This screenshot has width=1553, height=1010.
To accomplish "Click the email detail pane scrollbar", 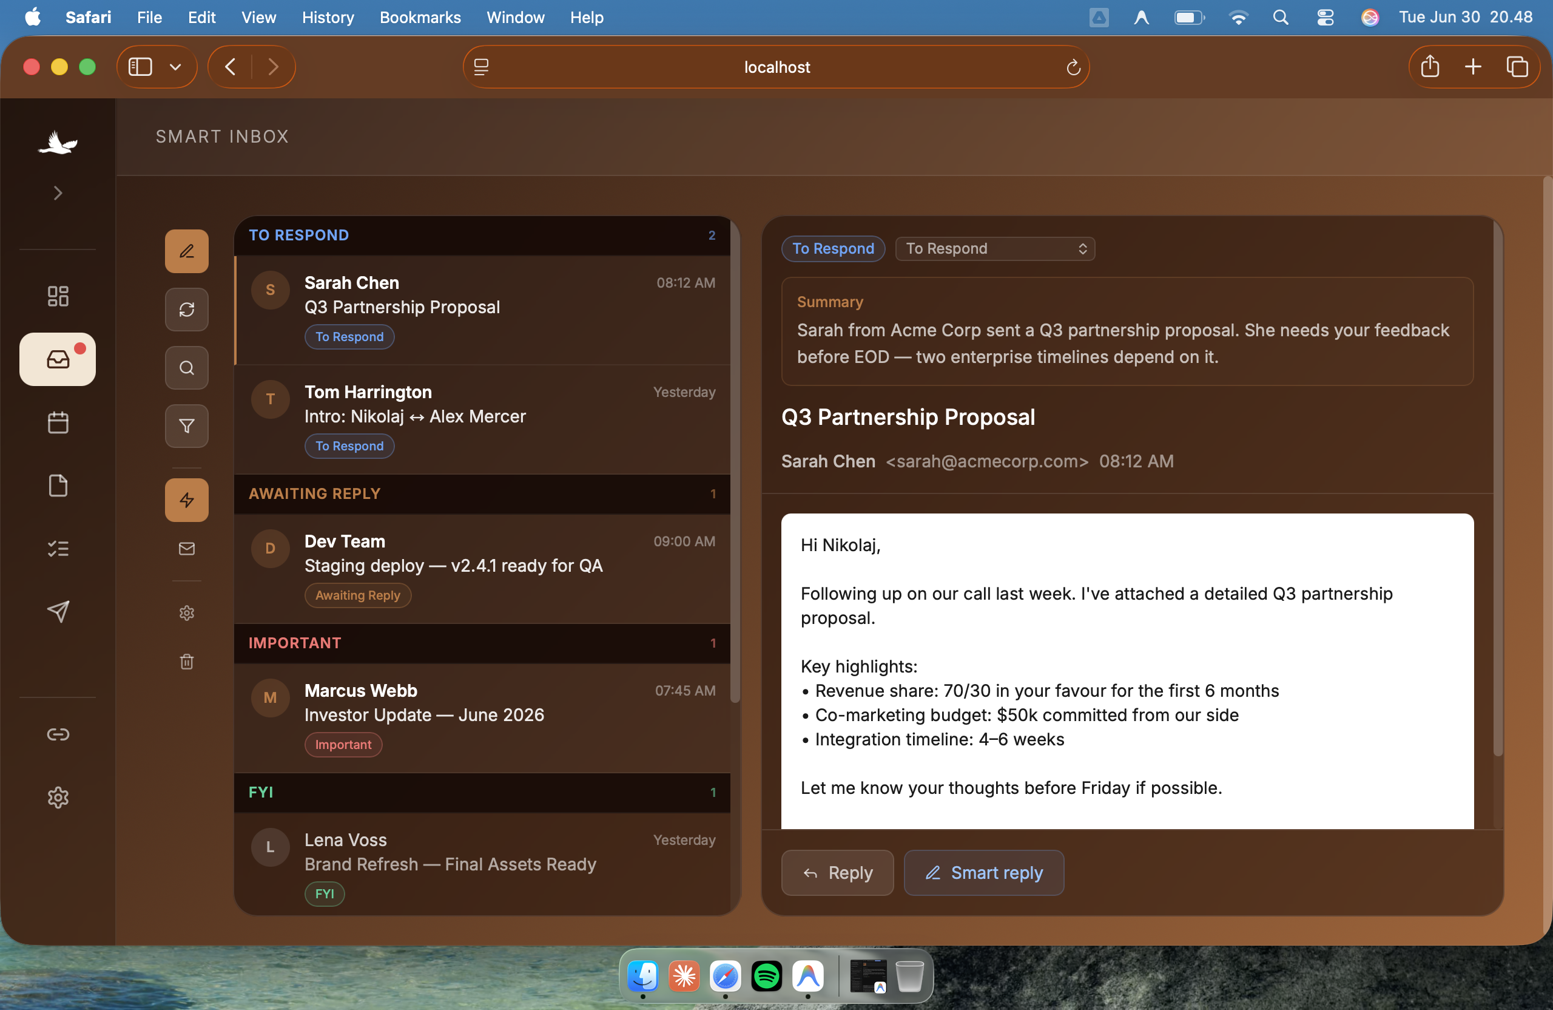I will pyautogui.click(x=1498, y=490).
